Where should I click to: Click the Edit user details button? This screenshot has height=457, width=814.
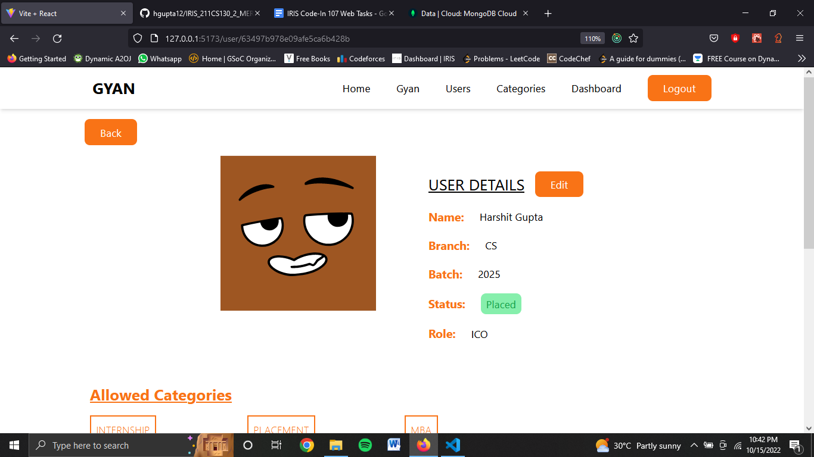(559, 184)
